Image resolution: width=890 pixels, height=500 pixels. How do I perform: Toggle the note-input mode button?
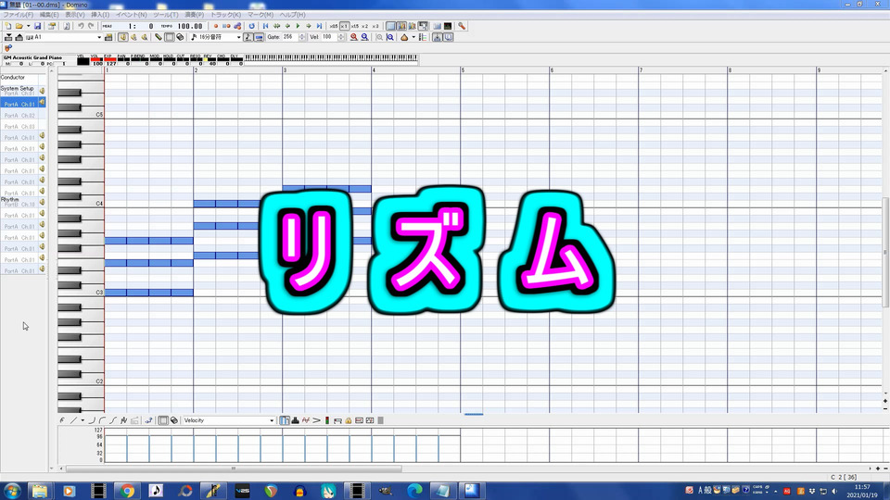(x=248, y=37)
